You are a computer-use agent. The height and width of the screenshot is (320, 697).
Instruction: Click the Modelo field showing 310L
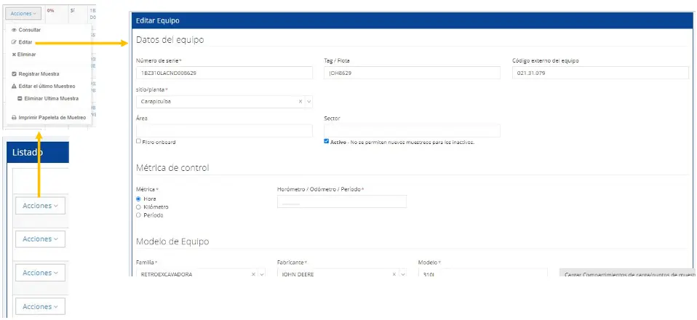(x=483, y=273)
